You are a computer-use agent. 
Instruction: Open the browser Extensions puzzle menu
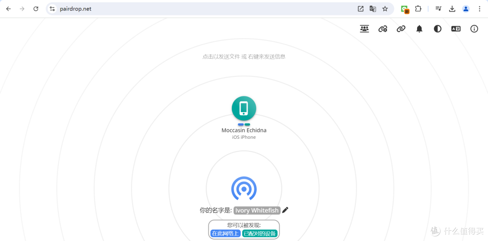[x=418, y=9]
